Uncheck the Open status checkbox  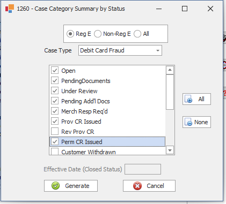point(55,70)
